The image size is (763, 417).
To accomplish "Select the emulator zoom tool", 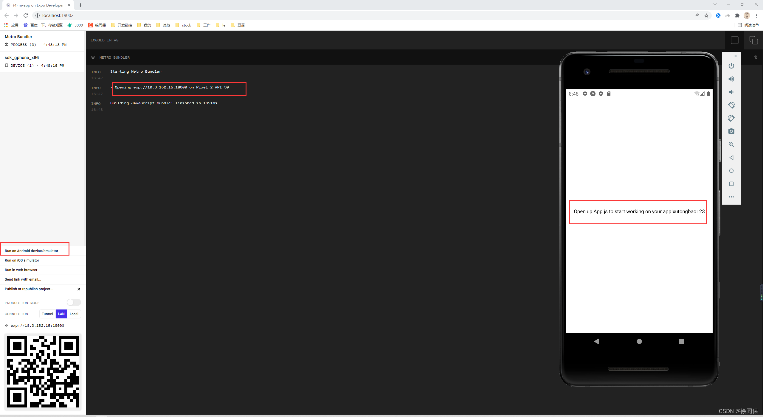I will pos(731,144).
